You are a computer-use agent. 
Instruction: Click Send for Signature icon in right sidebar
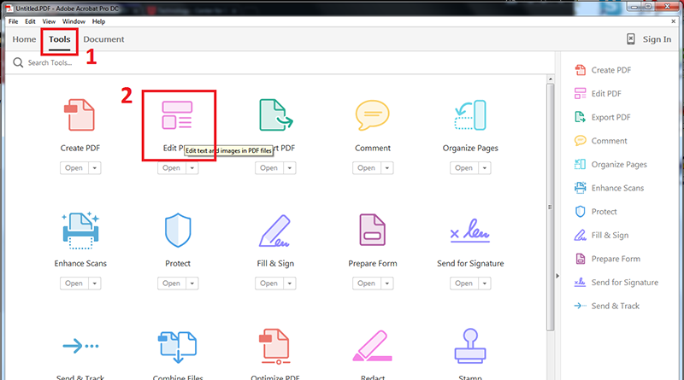(x=581, y=283)
